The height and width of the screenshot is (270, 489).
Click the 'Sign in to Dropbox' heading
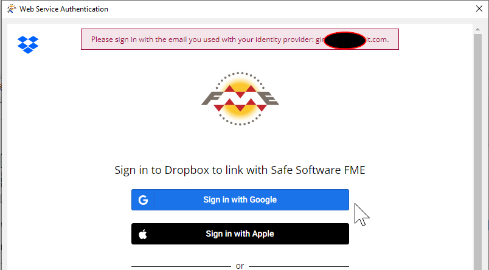pyautogui.click(x=240, y=170)
